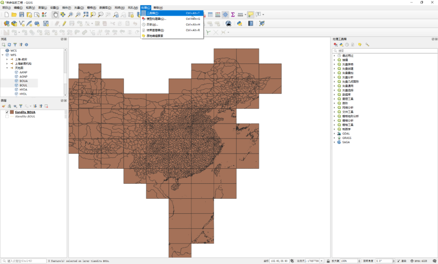Click the locator search bar at bottom left
The image size is (438, 264).
point(24,261)
